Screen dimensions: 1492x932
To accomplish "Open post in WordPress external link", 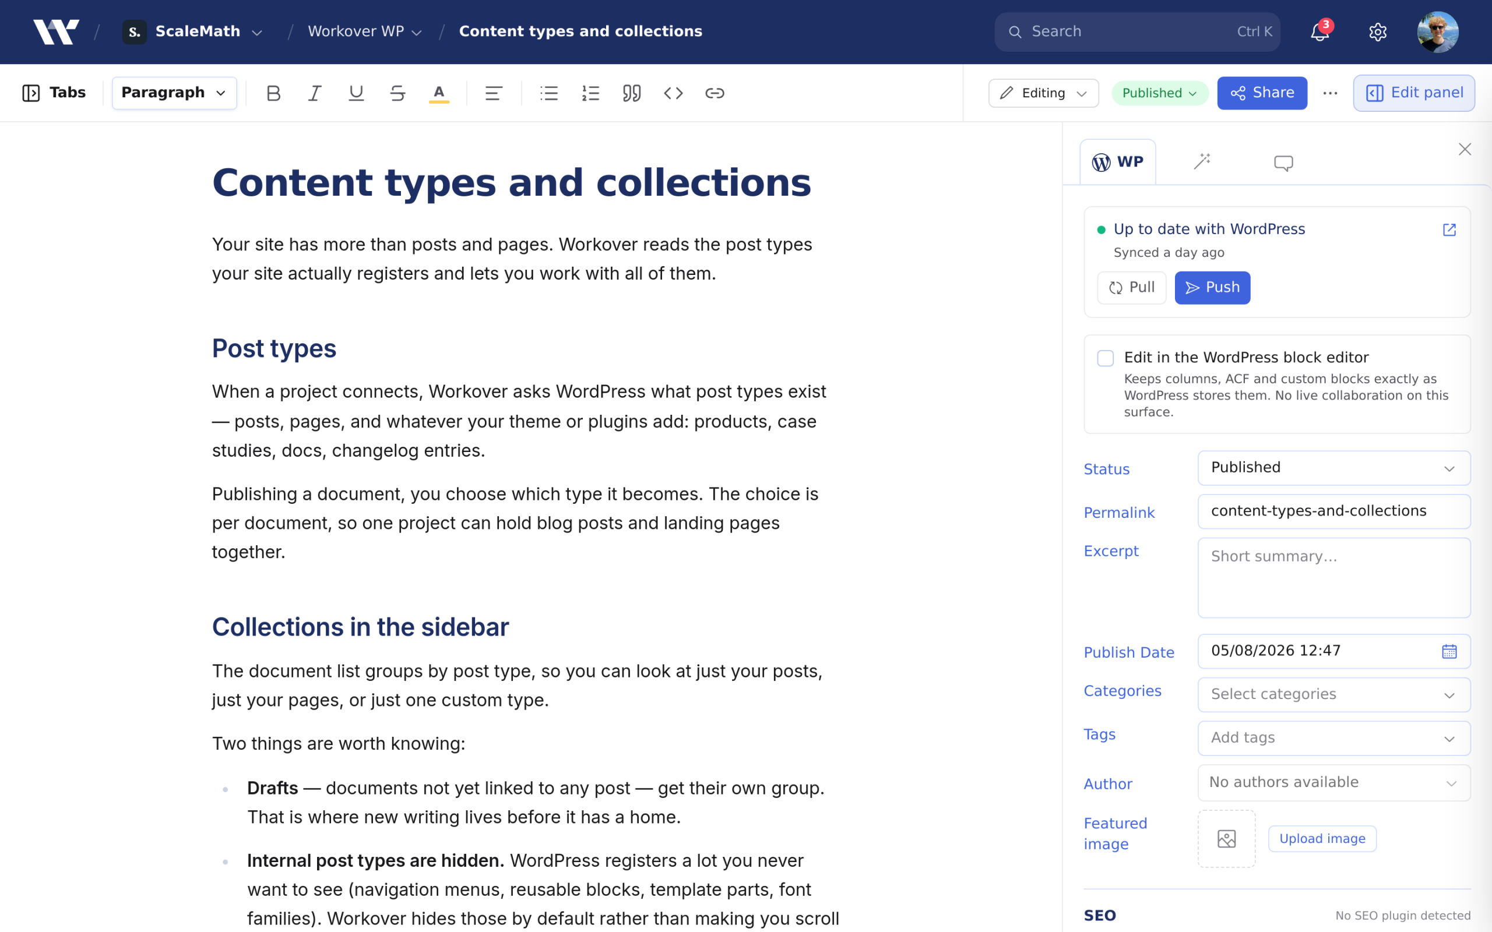I will click(x=1449, y=230).
